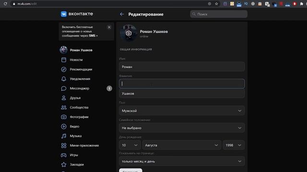The height and width of the screenshot is (172, 307).
Task: Open the browser extensions puzzle icon
Action: 302,4
